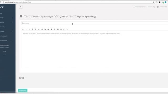Toggle italic formatting in editor toolbar

[x=32, y=29]
